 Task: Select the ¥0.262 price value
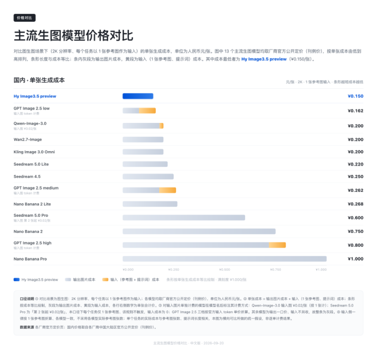tap(356, 190)
